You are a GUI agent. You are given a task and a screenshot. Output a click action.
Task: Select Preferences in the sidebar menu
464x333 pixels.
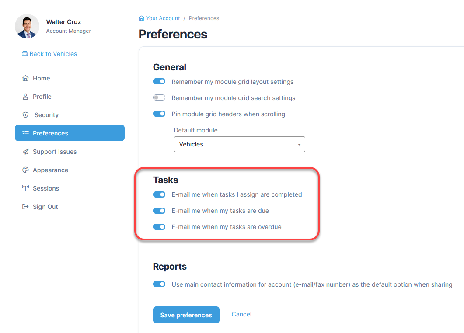[70, 133]
